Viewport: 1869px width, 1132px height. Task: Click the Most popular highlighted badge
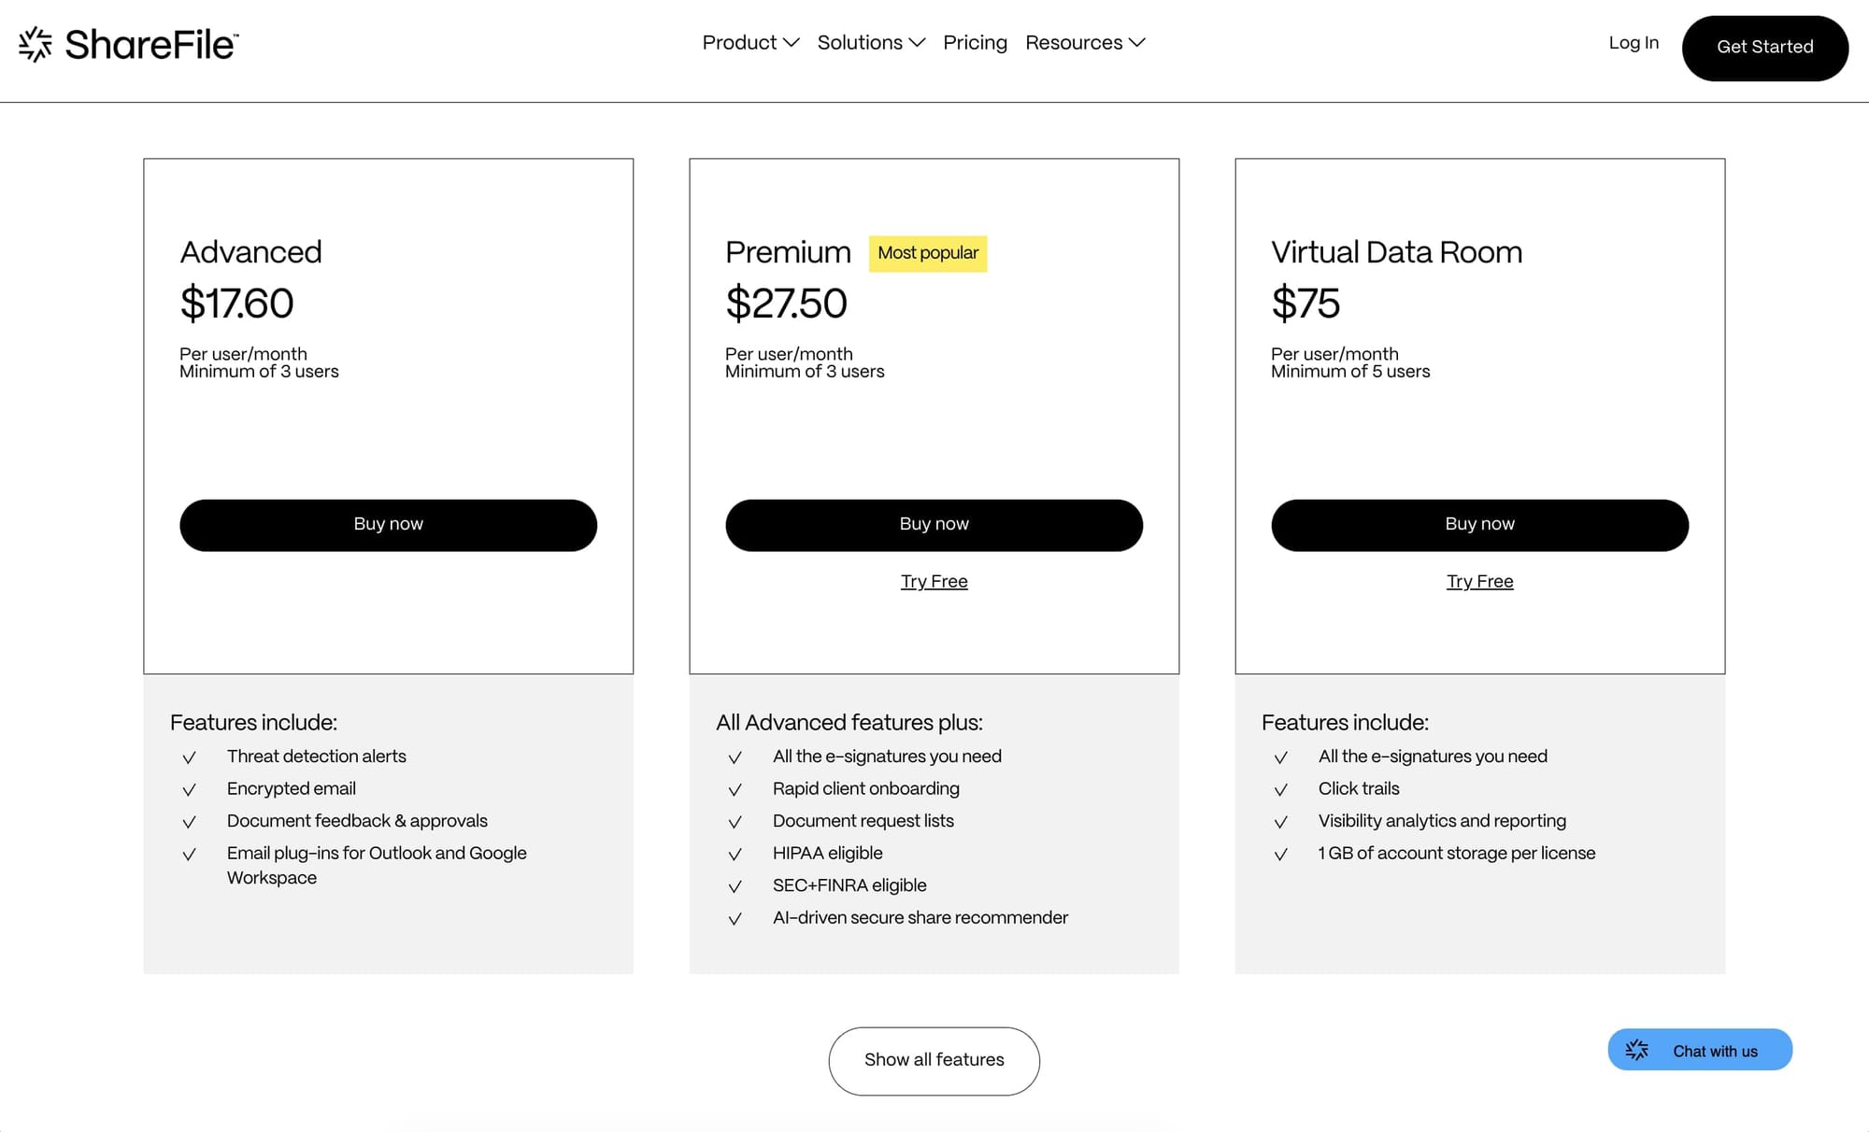coord(927,253)
